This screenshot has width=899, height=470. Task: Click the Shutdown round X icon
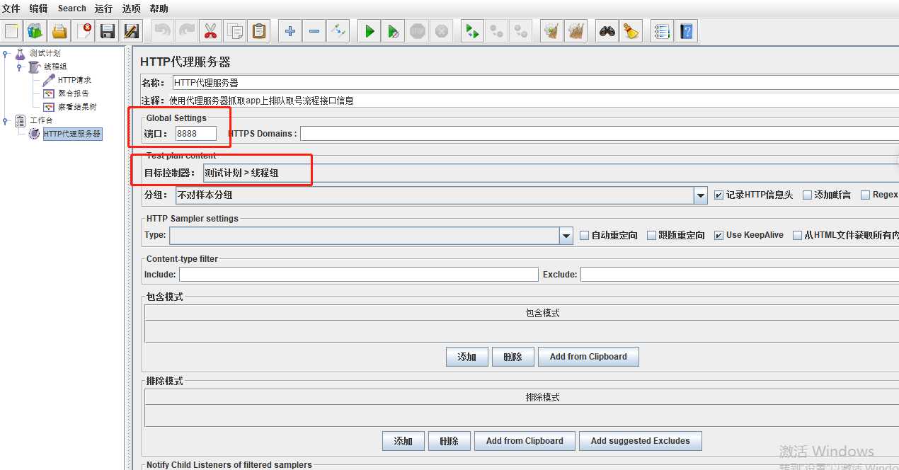[x=442, y=31]
